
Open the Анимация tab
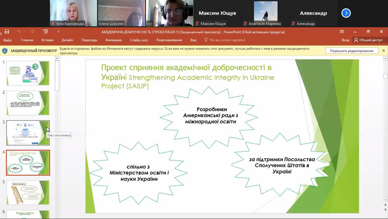[x=113, y=40]
